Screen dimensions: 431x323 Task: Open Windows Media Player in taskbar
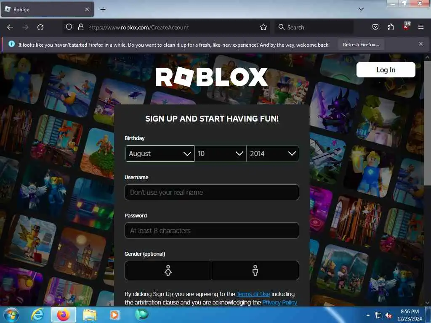(114, 315)
